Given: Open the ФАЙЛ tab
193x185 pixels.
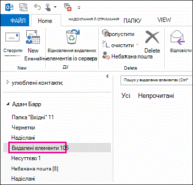Looking at the screenshot, I should tap(15, 20).
